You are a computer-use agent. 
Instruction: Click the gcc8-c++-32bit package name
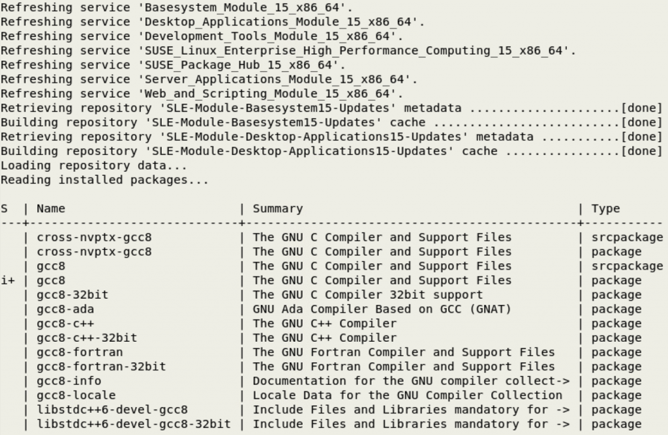pyautogui.click(x=87, y=337)
